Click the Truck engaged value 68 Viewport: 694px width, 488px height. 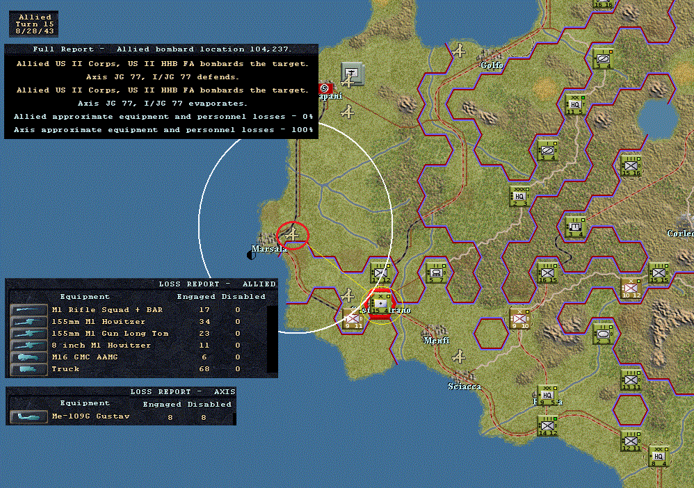(204, 369)
